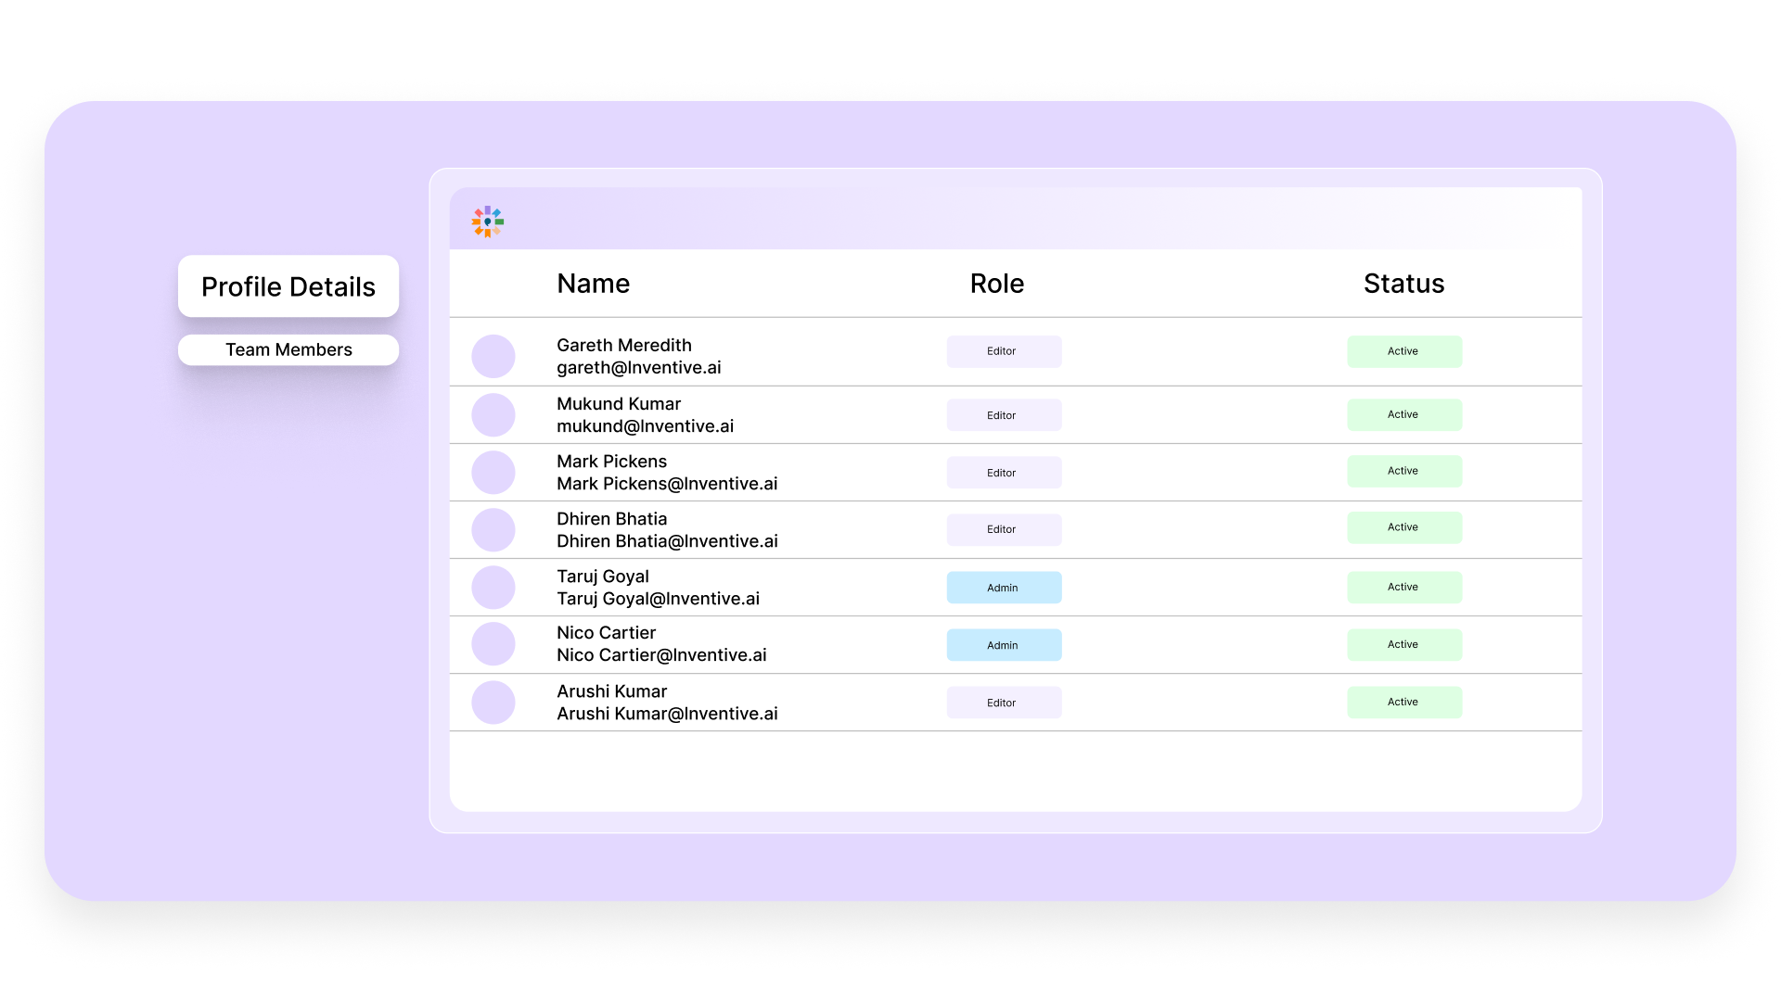The height and width of the screenshot is (1001, 1781).
Task: Open Dhiren Bhatia's Editor role selector
Action: point(1004,529)
